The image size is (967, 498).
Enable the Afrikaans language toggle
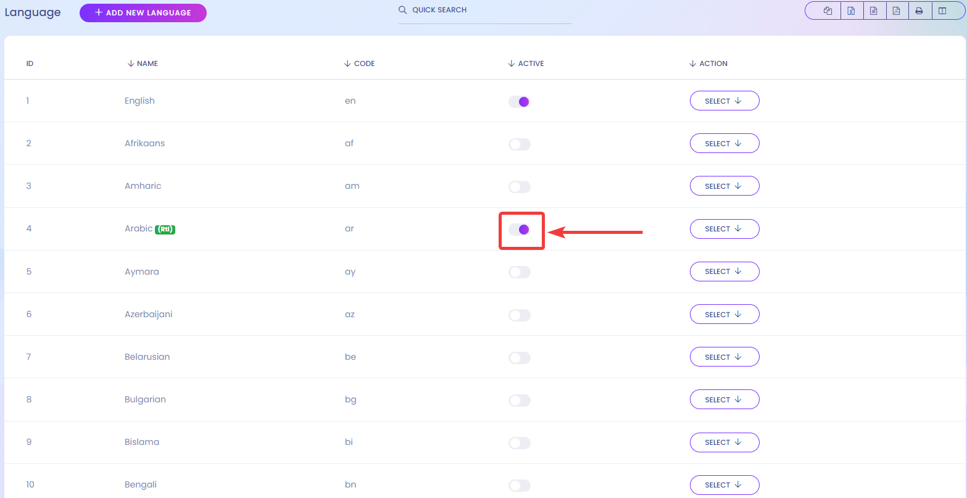point(520,144)
